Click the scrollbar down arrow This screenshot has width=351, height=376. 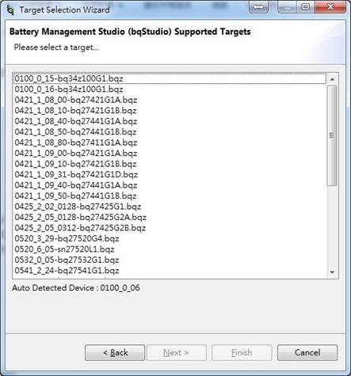[332, 272]
